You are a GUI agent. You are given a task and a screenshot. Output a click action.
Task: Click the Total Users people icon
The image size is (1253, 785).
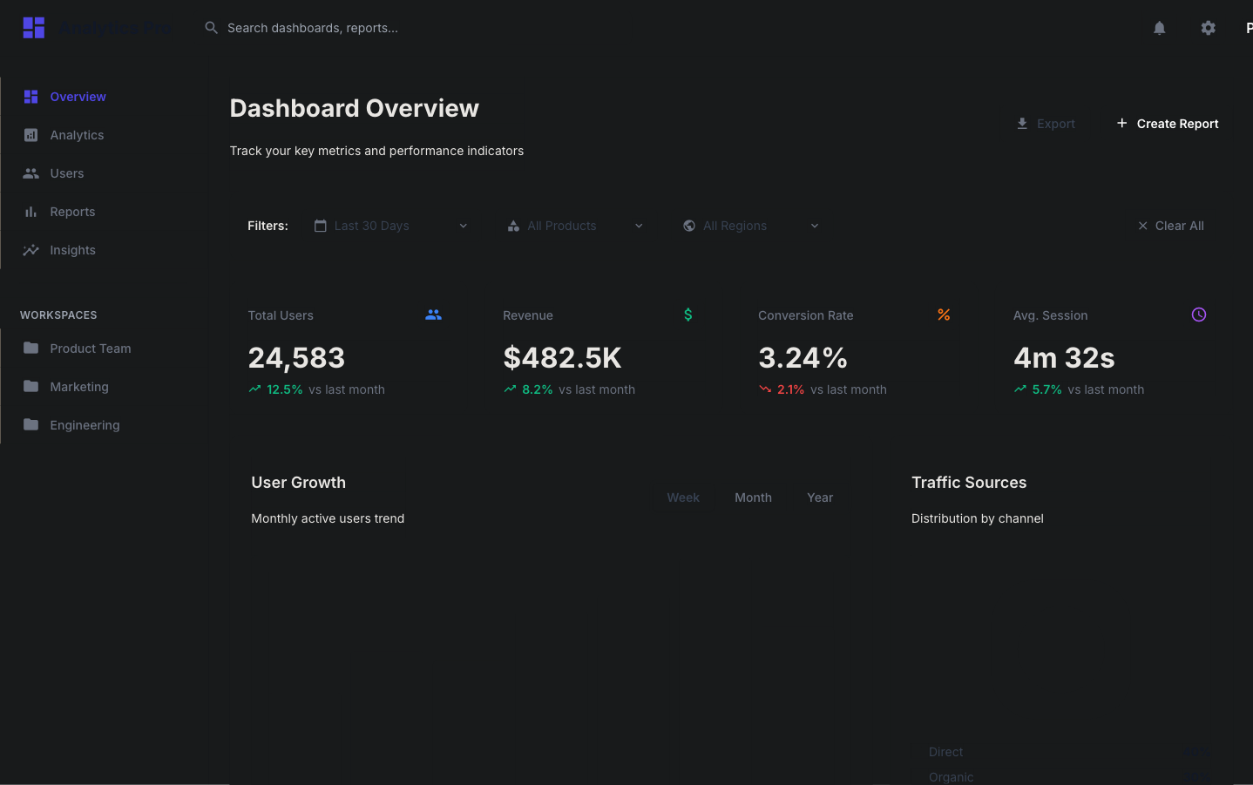click(433, 315)
